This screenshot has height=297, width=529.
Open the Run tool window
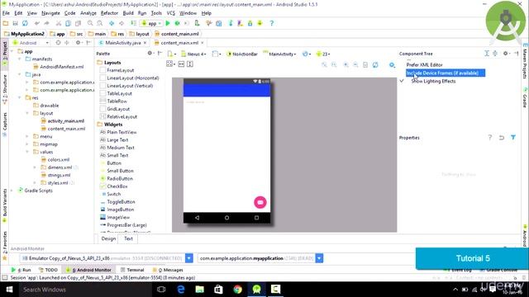click(x=21, y=270)
